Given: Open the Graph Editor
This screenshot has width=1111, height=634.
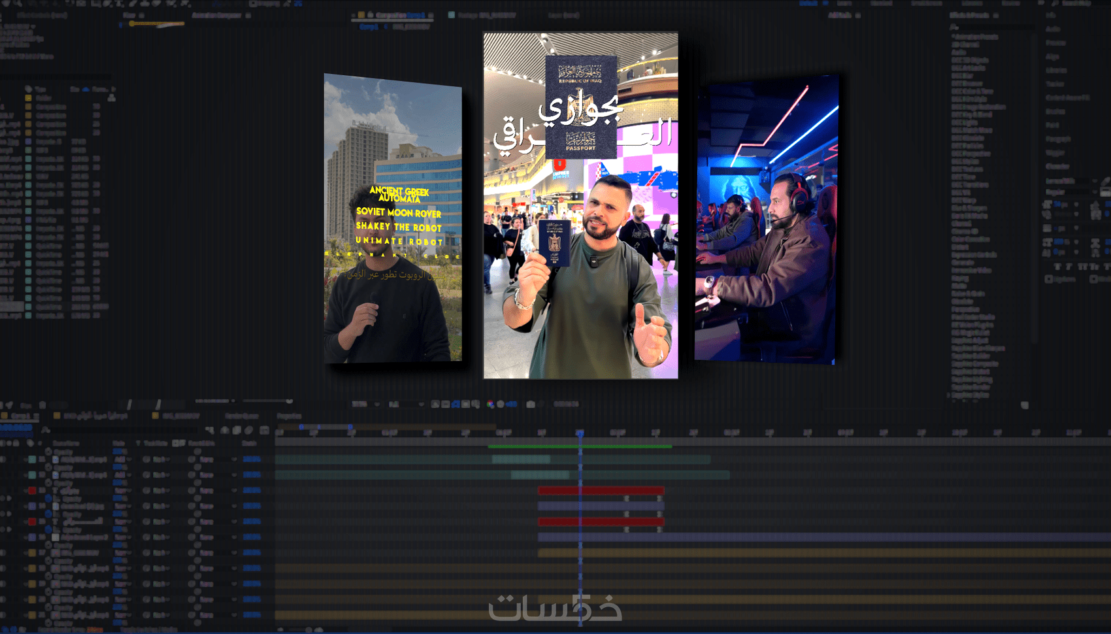Looking at the screenshot, I should pyautogui.click(x=264, y=430).
